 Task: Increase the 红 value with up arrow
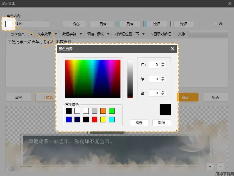[x=163, y=63]
